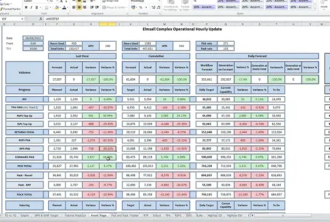Viewport: 330px width, 222px height.
Task: Click the horizontal scrollbar left arrow
Action: 252,216
